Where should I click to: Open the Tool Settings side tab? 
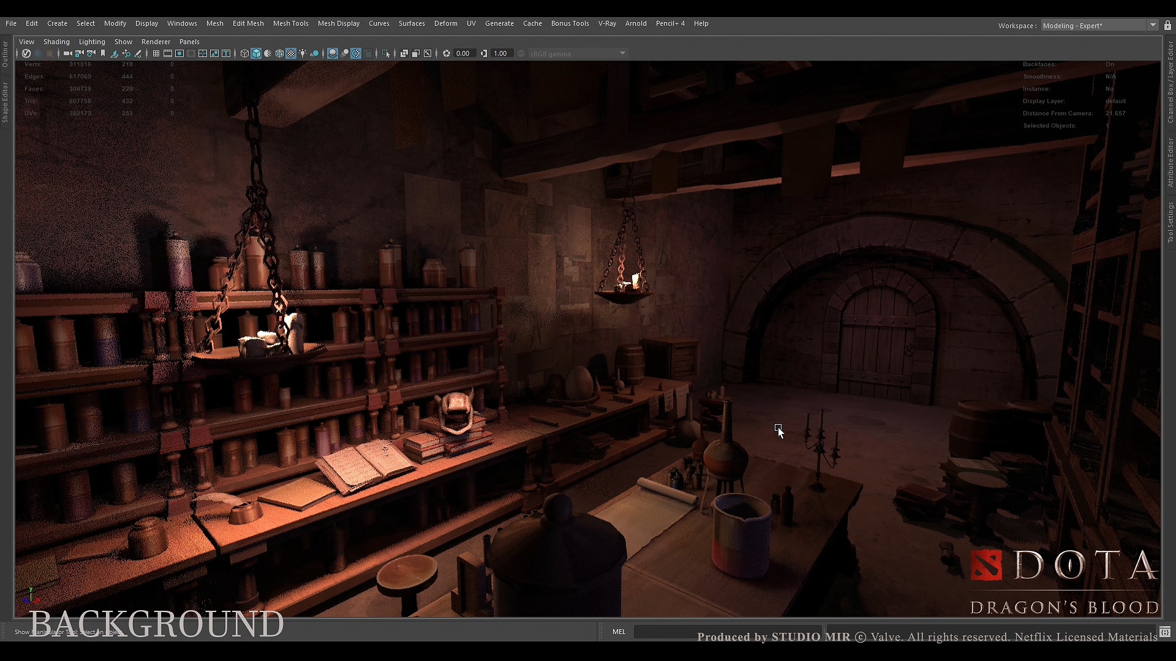[x=1170, y=222]
